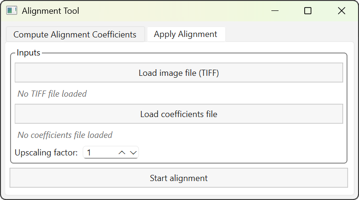
Task: Click the 'Inputs' group box heading
Action: click(x=29, y=53)
